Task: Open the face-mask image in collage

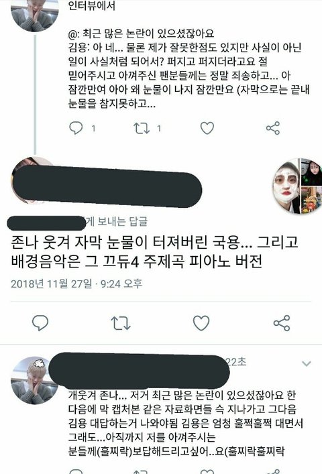Action: 286,186
